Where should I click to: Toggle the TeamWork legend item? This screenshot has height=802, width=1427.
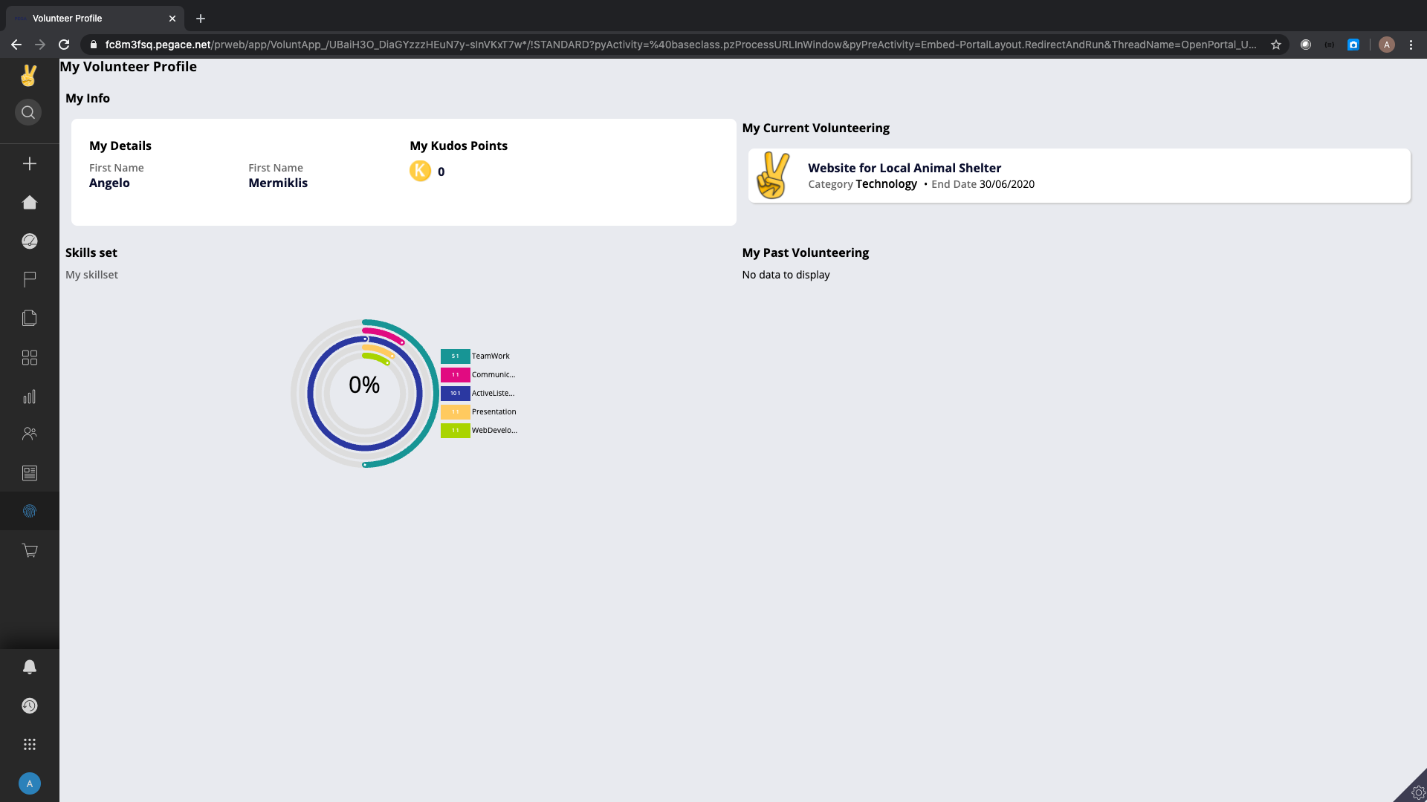[491, 356]
